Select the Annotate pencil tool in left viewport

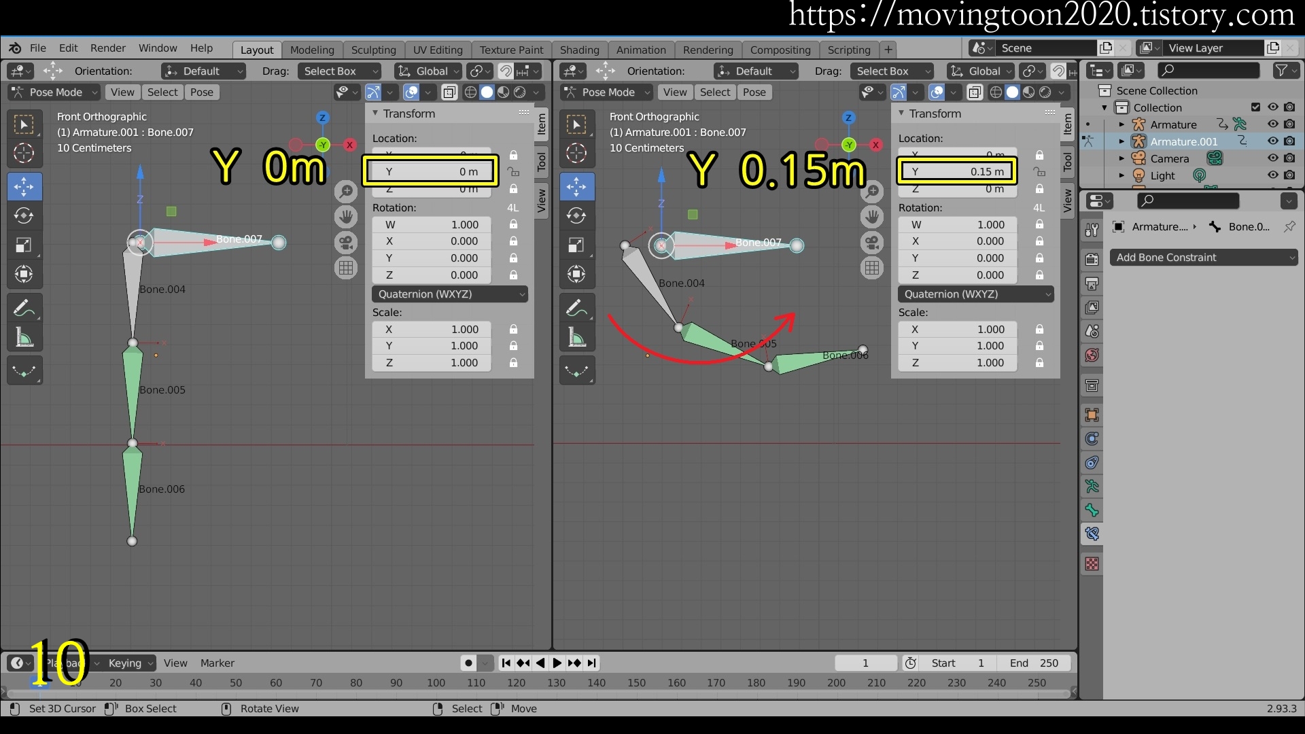tap(24, 309)
